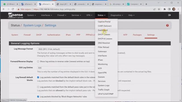Screen dimensions: 182x102
Task: Collapse the Status menu
Action: [x=102, y=15]
